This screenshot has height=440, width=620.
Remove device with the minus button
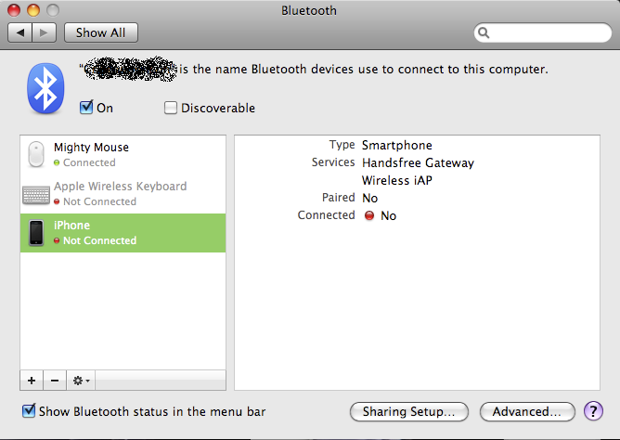pos(55,381)
